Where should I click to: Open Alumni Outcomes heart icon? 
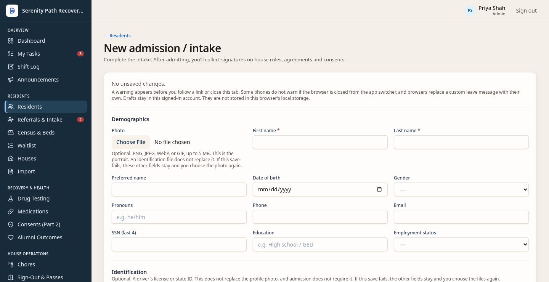tap(11, 237)
